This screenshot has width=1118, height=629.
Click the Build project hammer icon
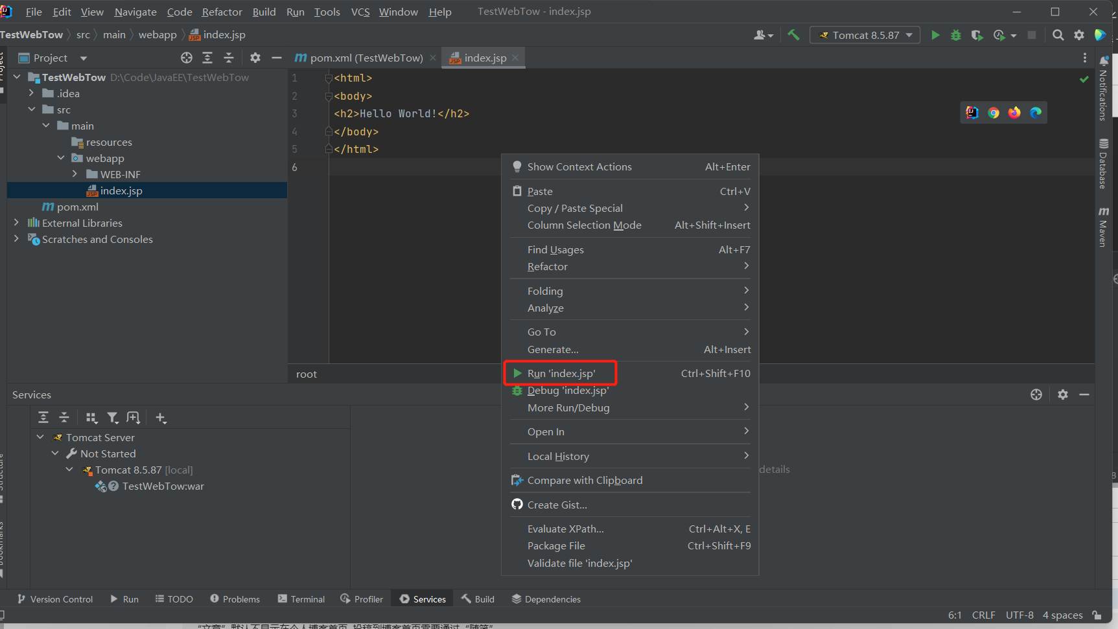[x=794, y=35]
